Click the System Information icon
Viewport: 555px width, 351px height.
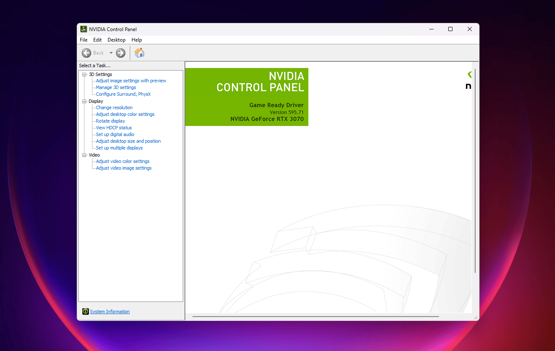click(85, 312)
